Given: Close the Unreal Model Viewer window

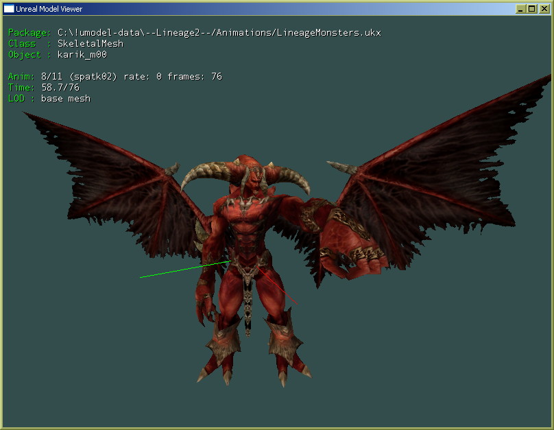Looking at the screenshot, I should 544,9.
